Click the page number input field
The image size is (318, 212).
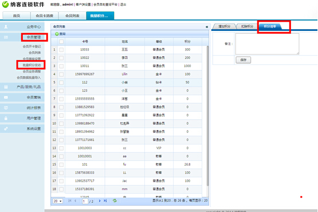tap(85, 201)
